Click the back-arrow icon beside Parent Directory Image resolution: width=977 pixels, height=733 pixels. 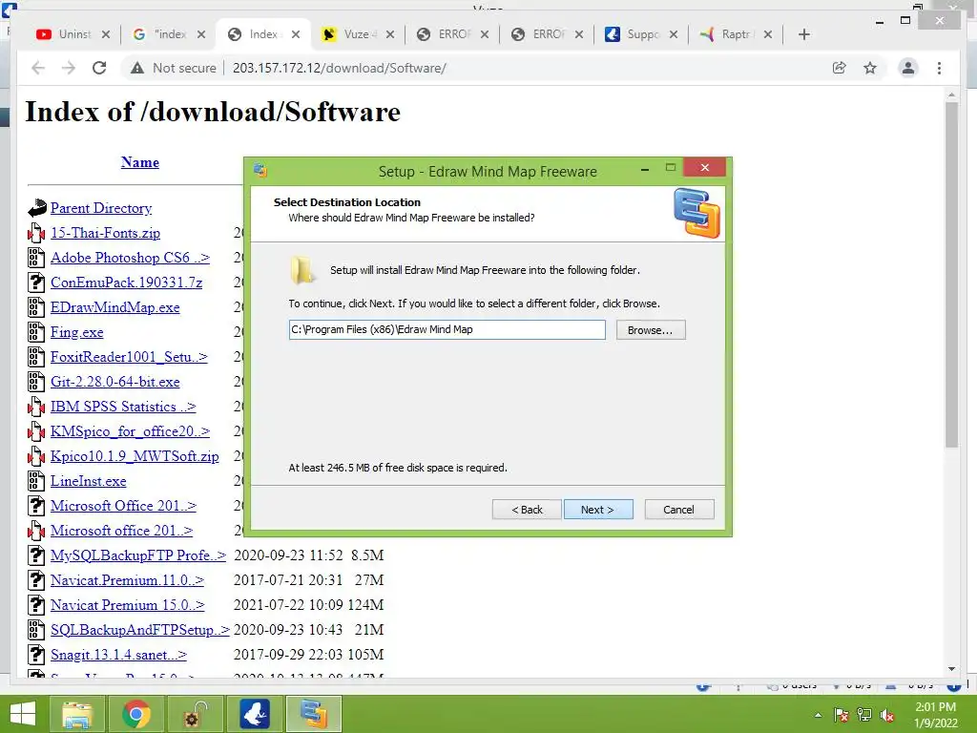click(37, 207)
